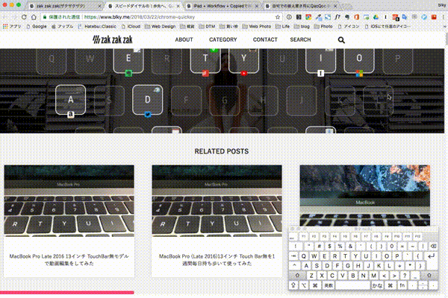
Task: Click the option key on the keyboard viewer
Action: click(304, 285)
